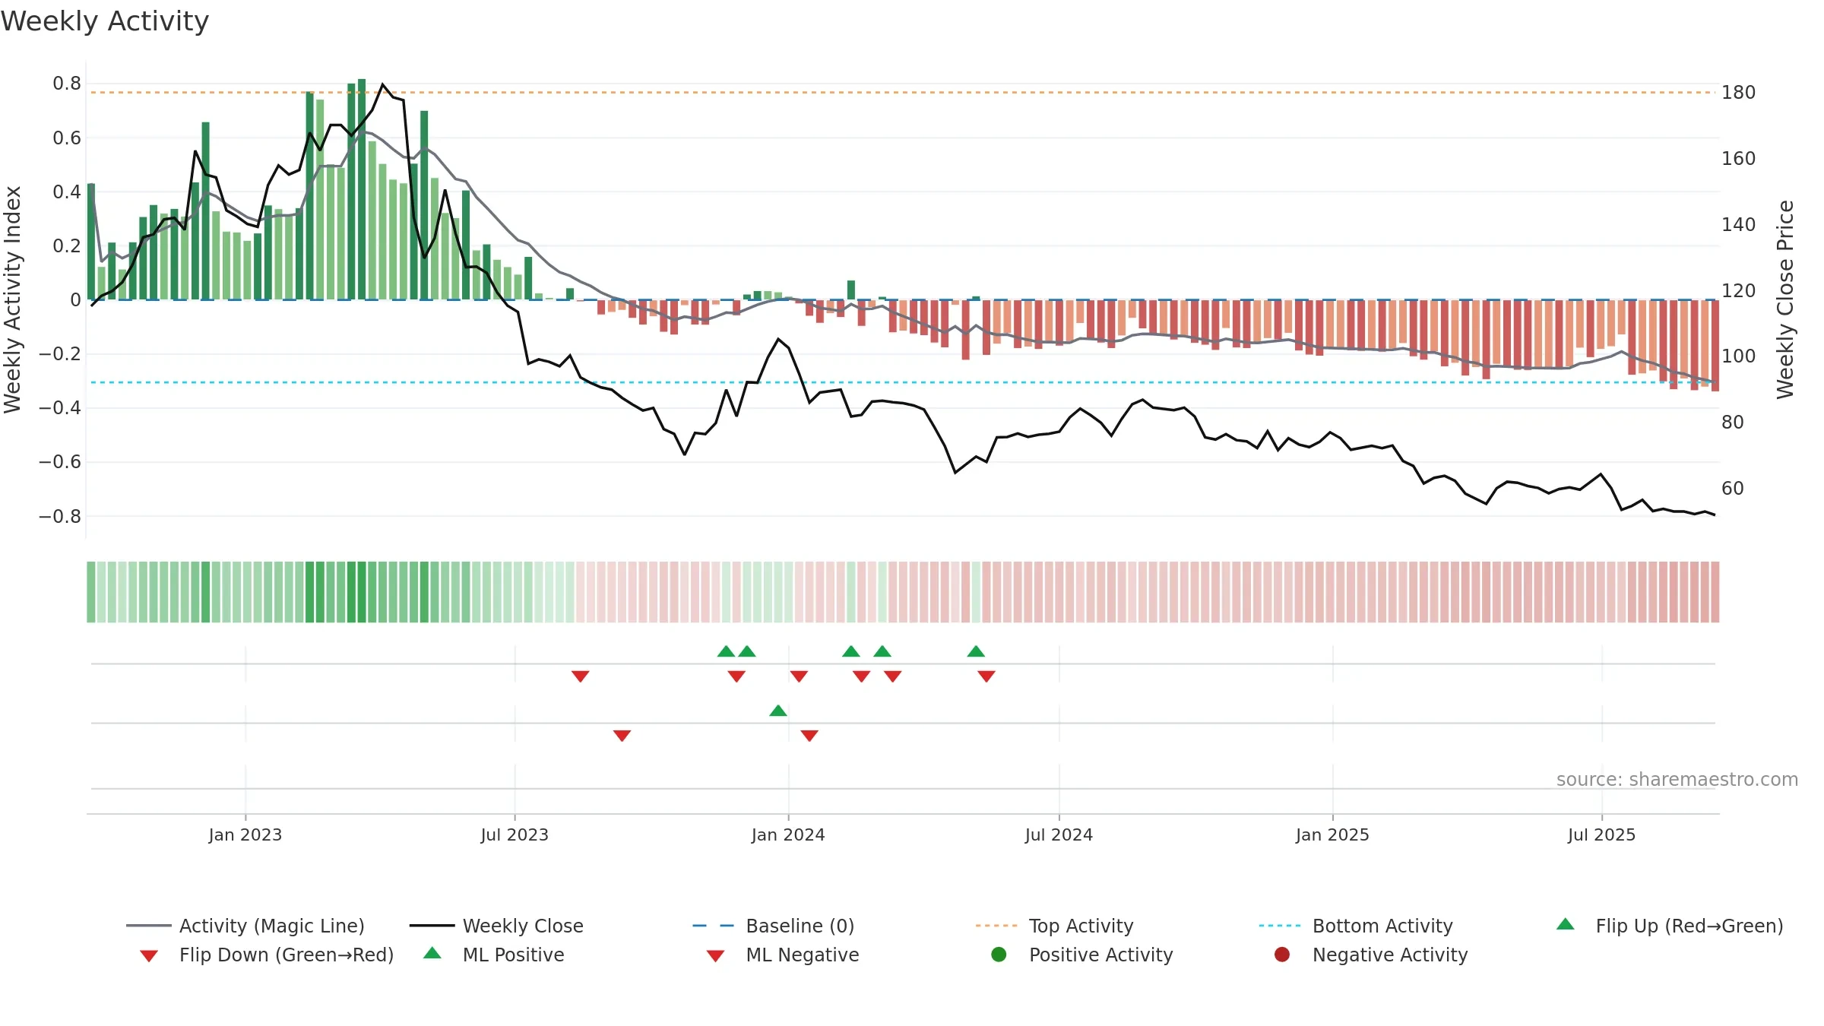Click the ML Negative marker after Jan 2024
Image resolution: width=1824 pixels, height=1026 pixels.
(809, 736)
